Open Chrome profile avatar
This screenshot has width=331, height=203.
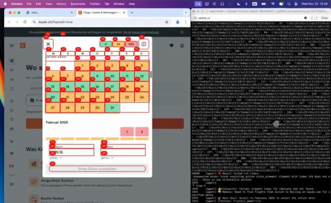click(x=178, y=22)
